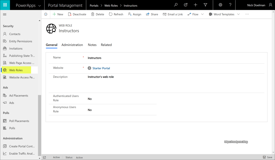
Task: Switch to the Administration tab
Action: coord(72,45)
